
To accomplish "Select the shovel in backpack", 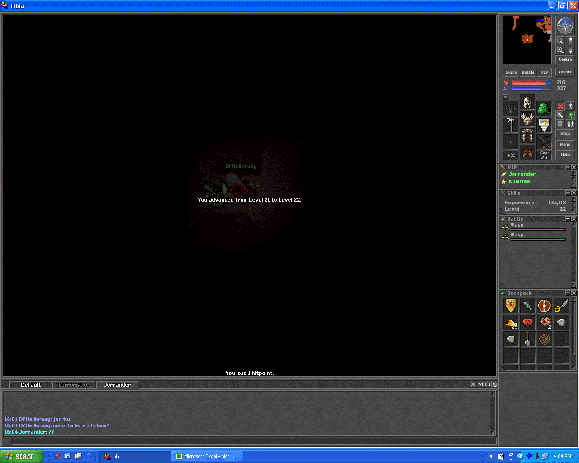I will [527, 339].
